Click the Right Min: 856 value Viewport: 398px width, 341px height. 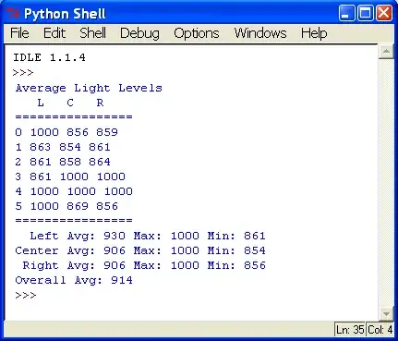[x=255, y=265]
